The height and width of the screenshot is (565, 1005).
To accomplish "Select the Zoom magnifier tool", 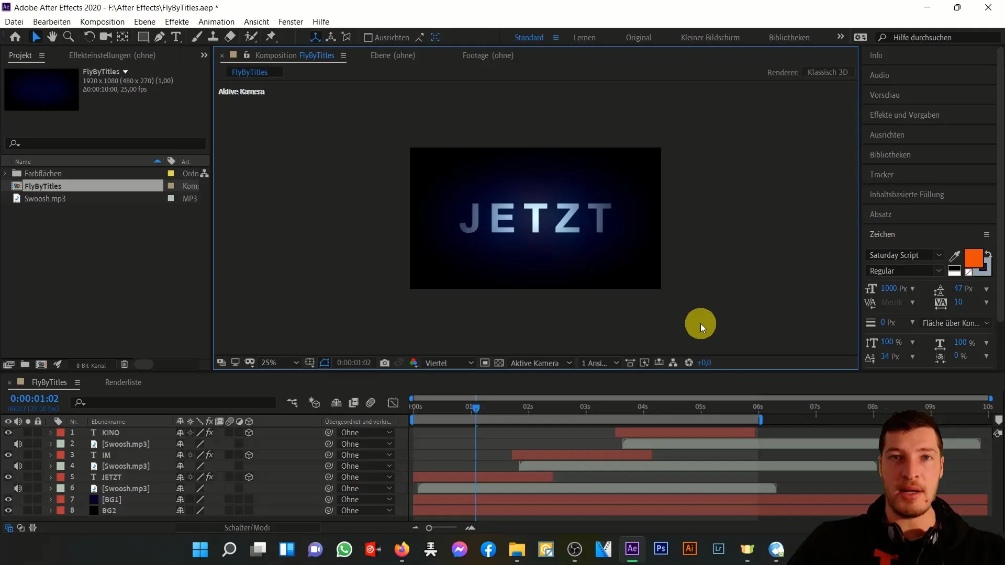I will click(x=68, y=37).
